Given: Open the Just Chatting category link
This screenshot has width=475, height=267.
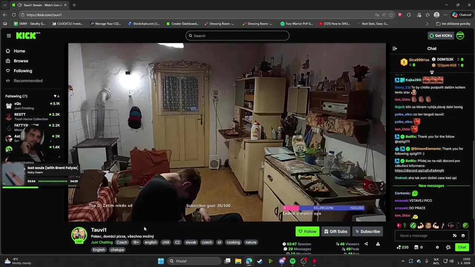Looking at the screenshot, I should 102,243.
